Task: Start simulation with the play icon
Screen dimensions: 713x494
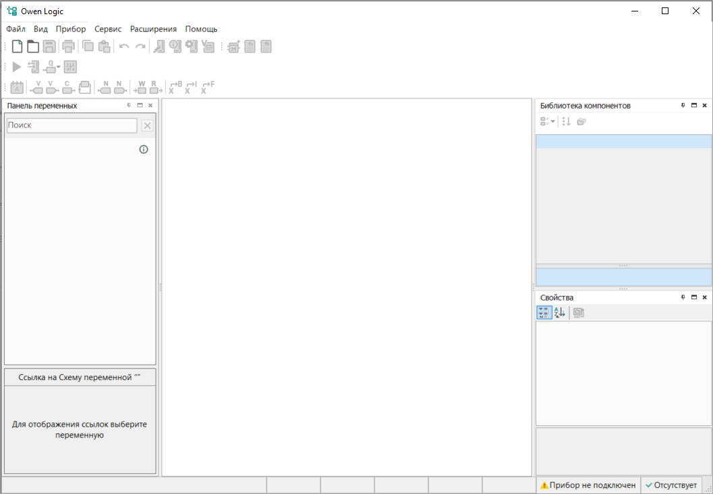Action: point(17,67)
